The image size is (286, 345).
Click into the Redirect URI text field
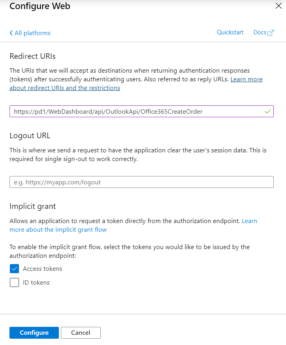tap(134, 112)
